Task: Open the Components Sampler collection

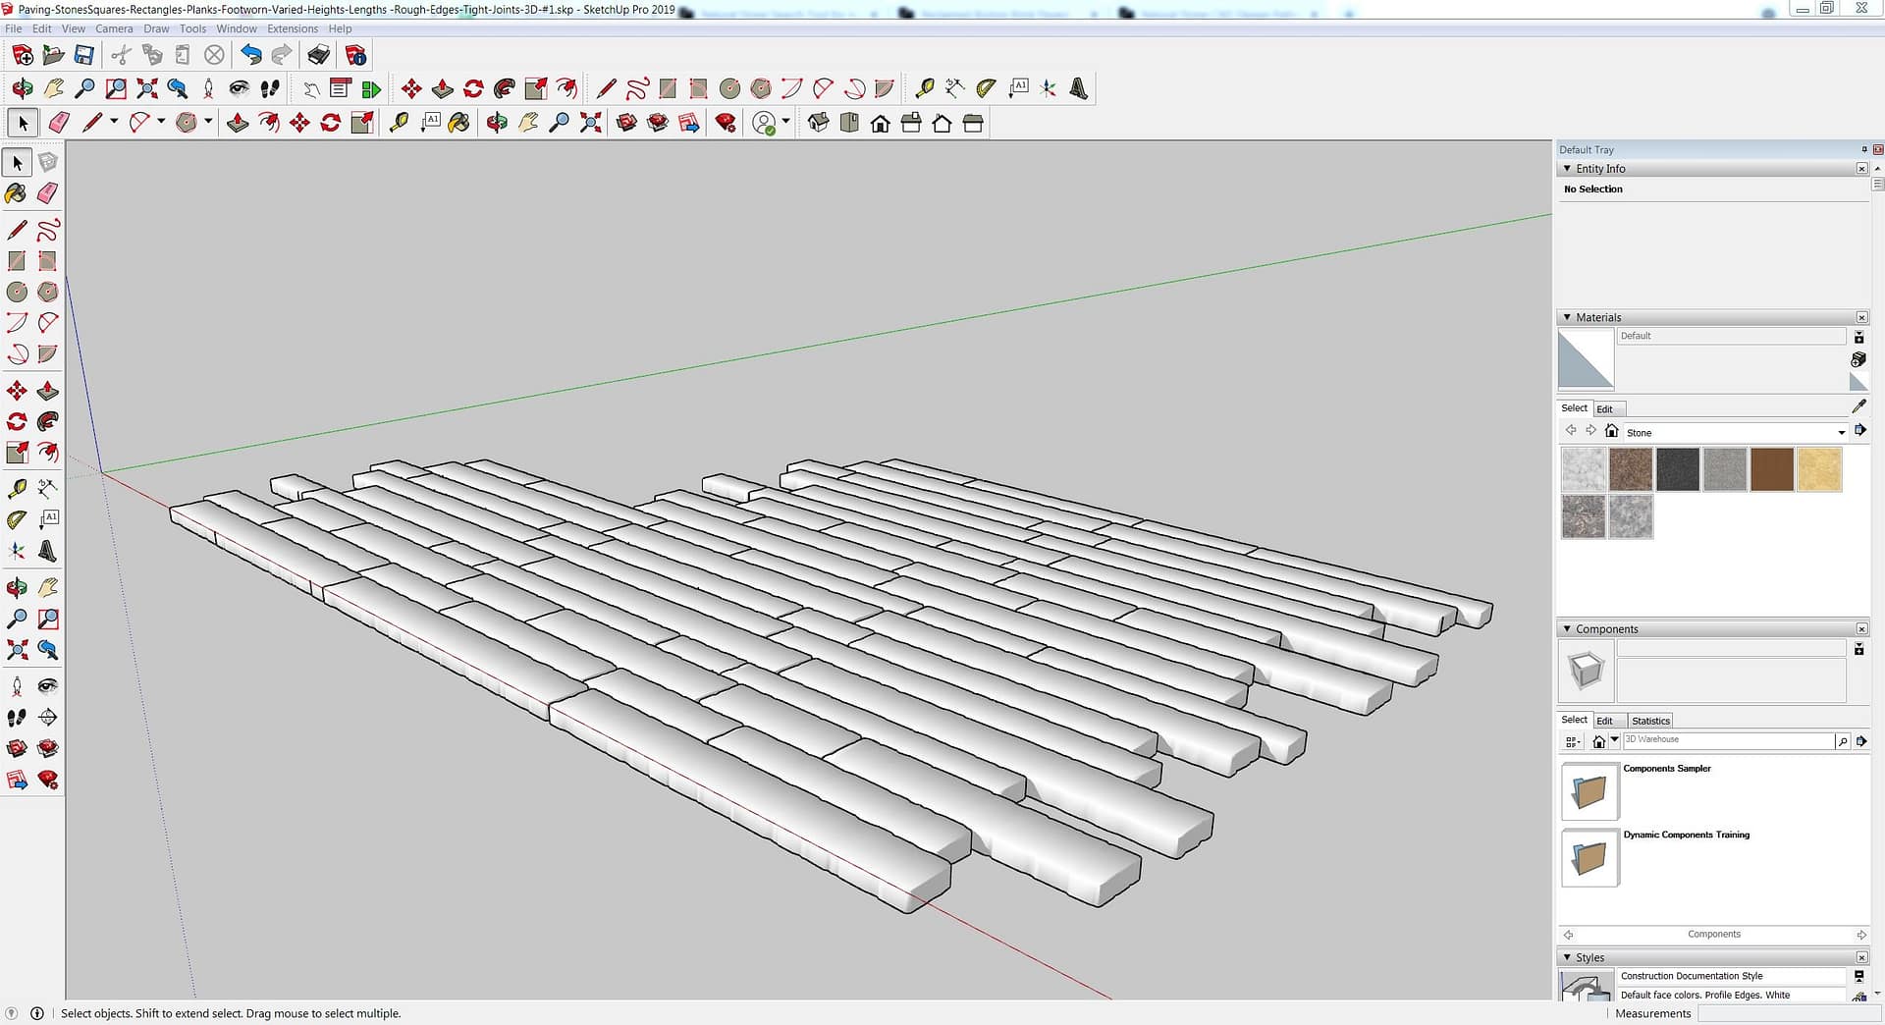Action: point(1589,791)
